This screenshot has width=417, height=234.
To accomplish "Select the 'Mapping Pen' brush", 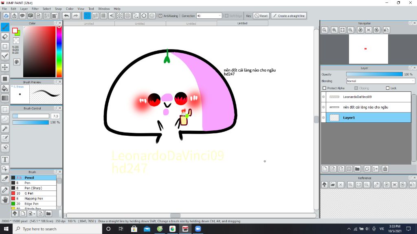I will point(33,198).
